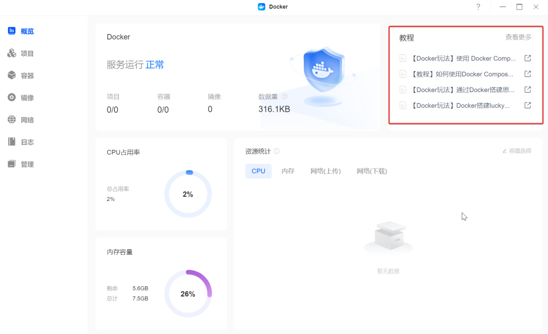Click the memory 26% circular gauge
Viewport: 548px width, 334px height.
coord(188,294)
